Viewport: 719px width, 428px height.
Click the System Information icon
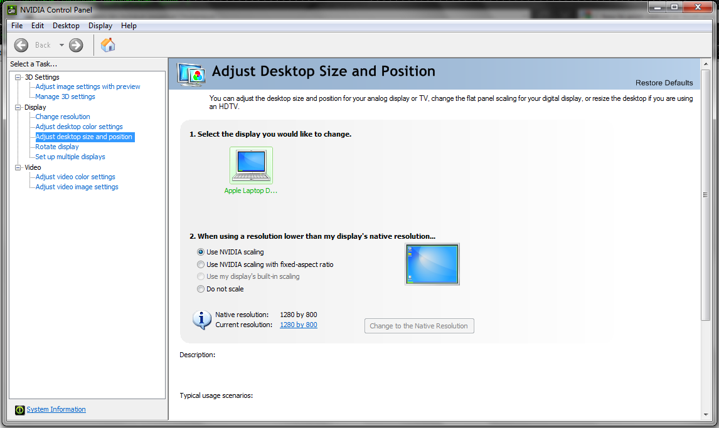pyautogui.click(x=19, y=410)
